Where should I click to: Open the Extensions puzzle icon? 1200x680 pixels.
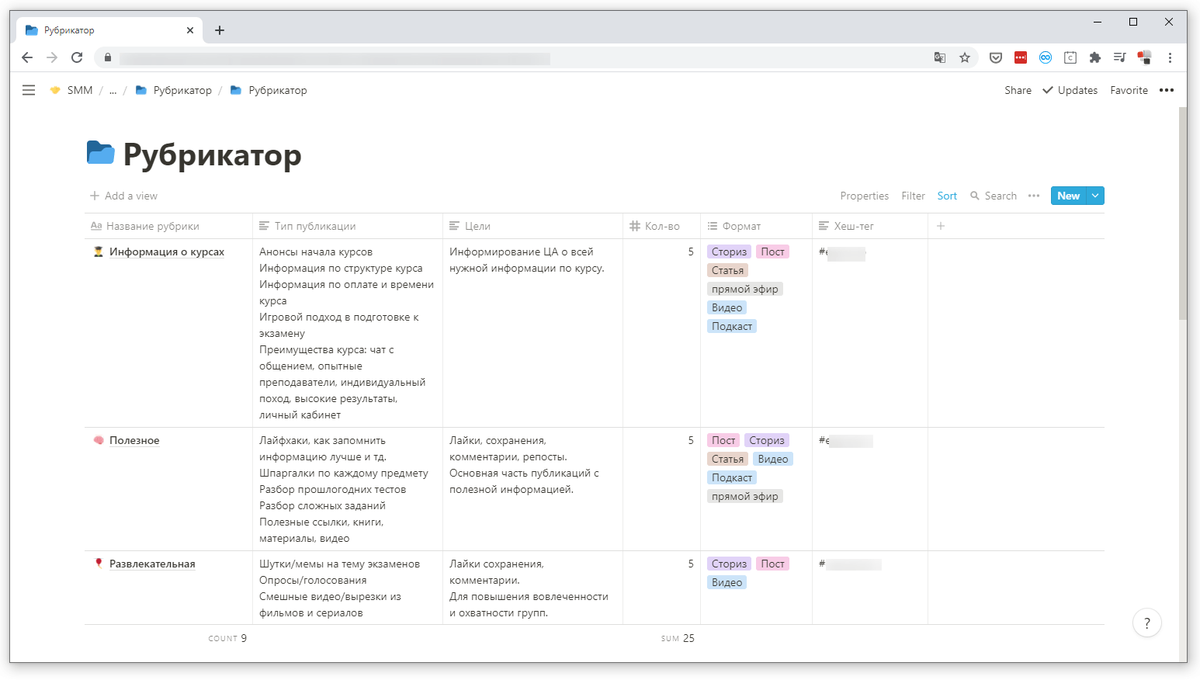pos(1095,57)
